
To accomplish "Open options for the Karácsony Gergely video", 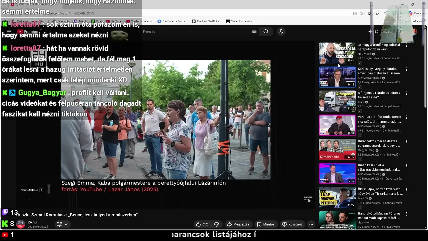I will click(x=407, y=69).
